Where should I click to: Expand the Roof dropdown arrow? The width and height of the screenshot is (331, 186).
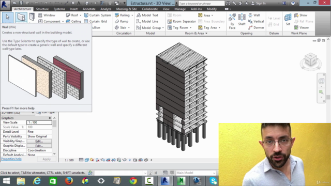click(x=81, y=16)
